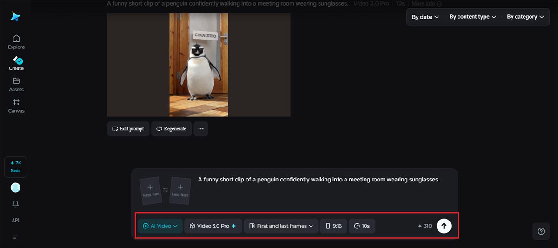Image resolution: width=558 pixels, height=248 pixels.
Task: Regenerate the penguin video
Action: tap(171, 129)
